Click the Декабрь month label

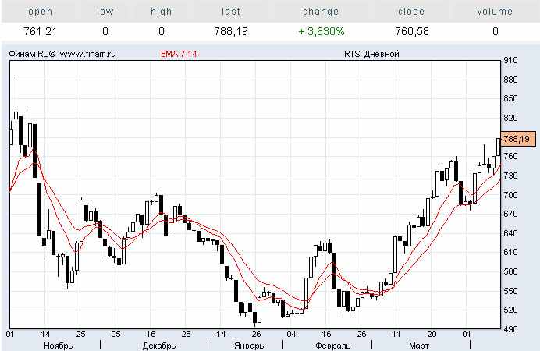point(159,346)
